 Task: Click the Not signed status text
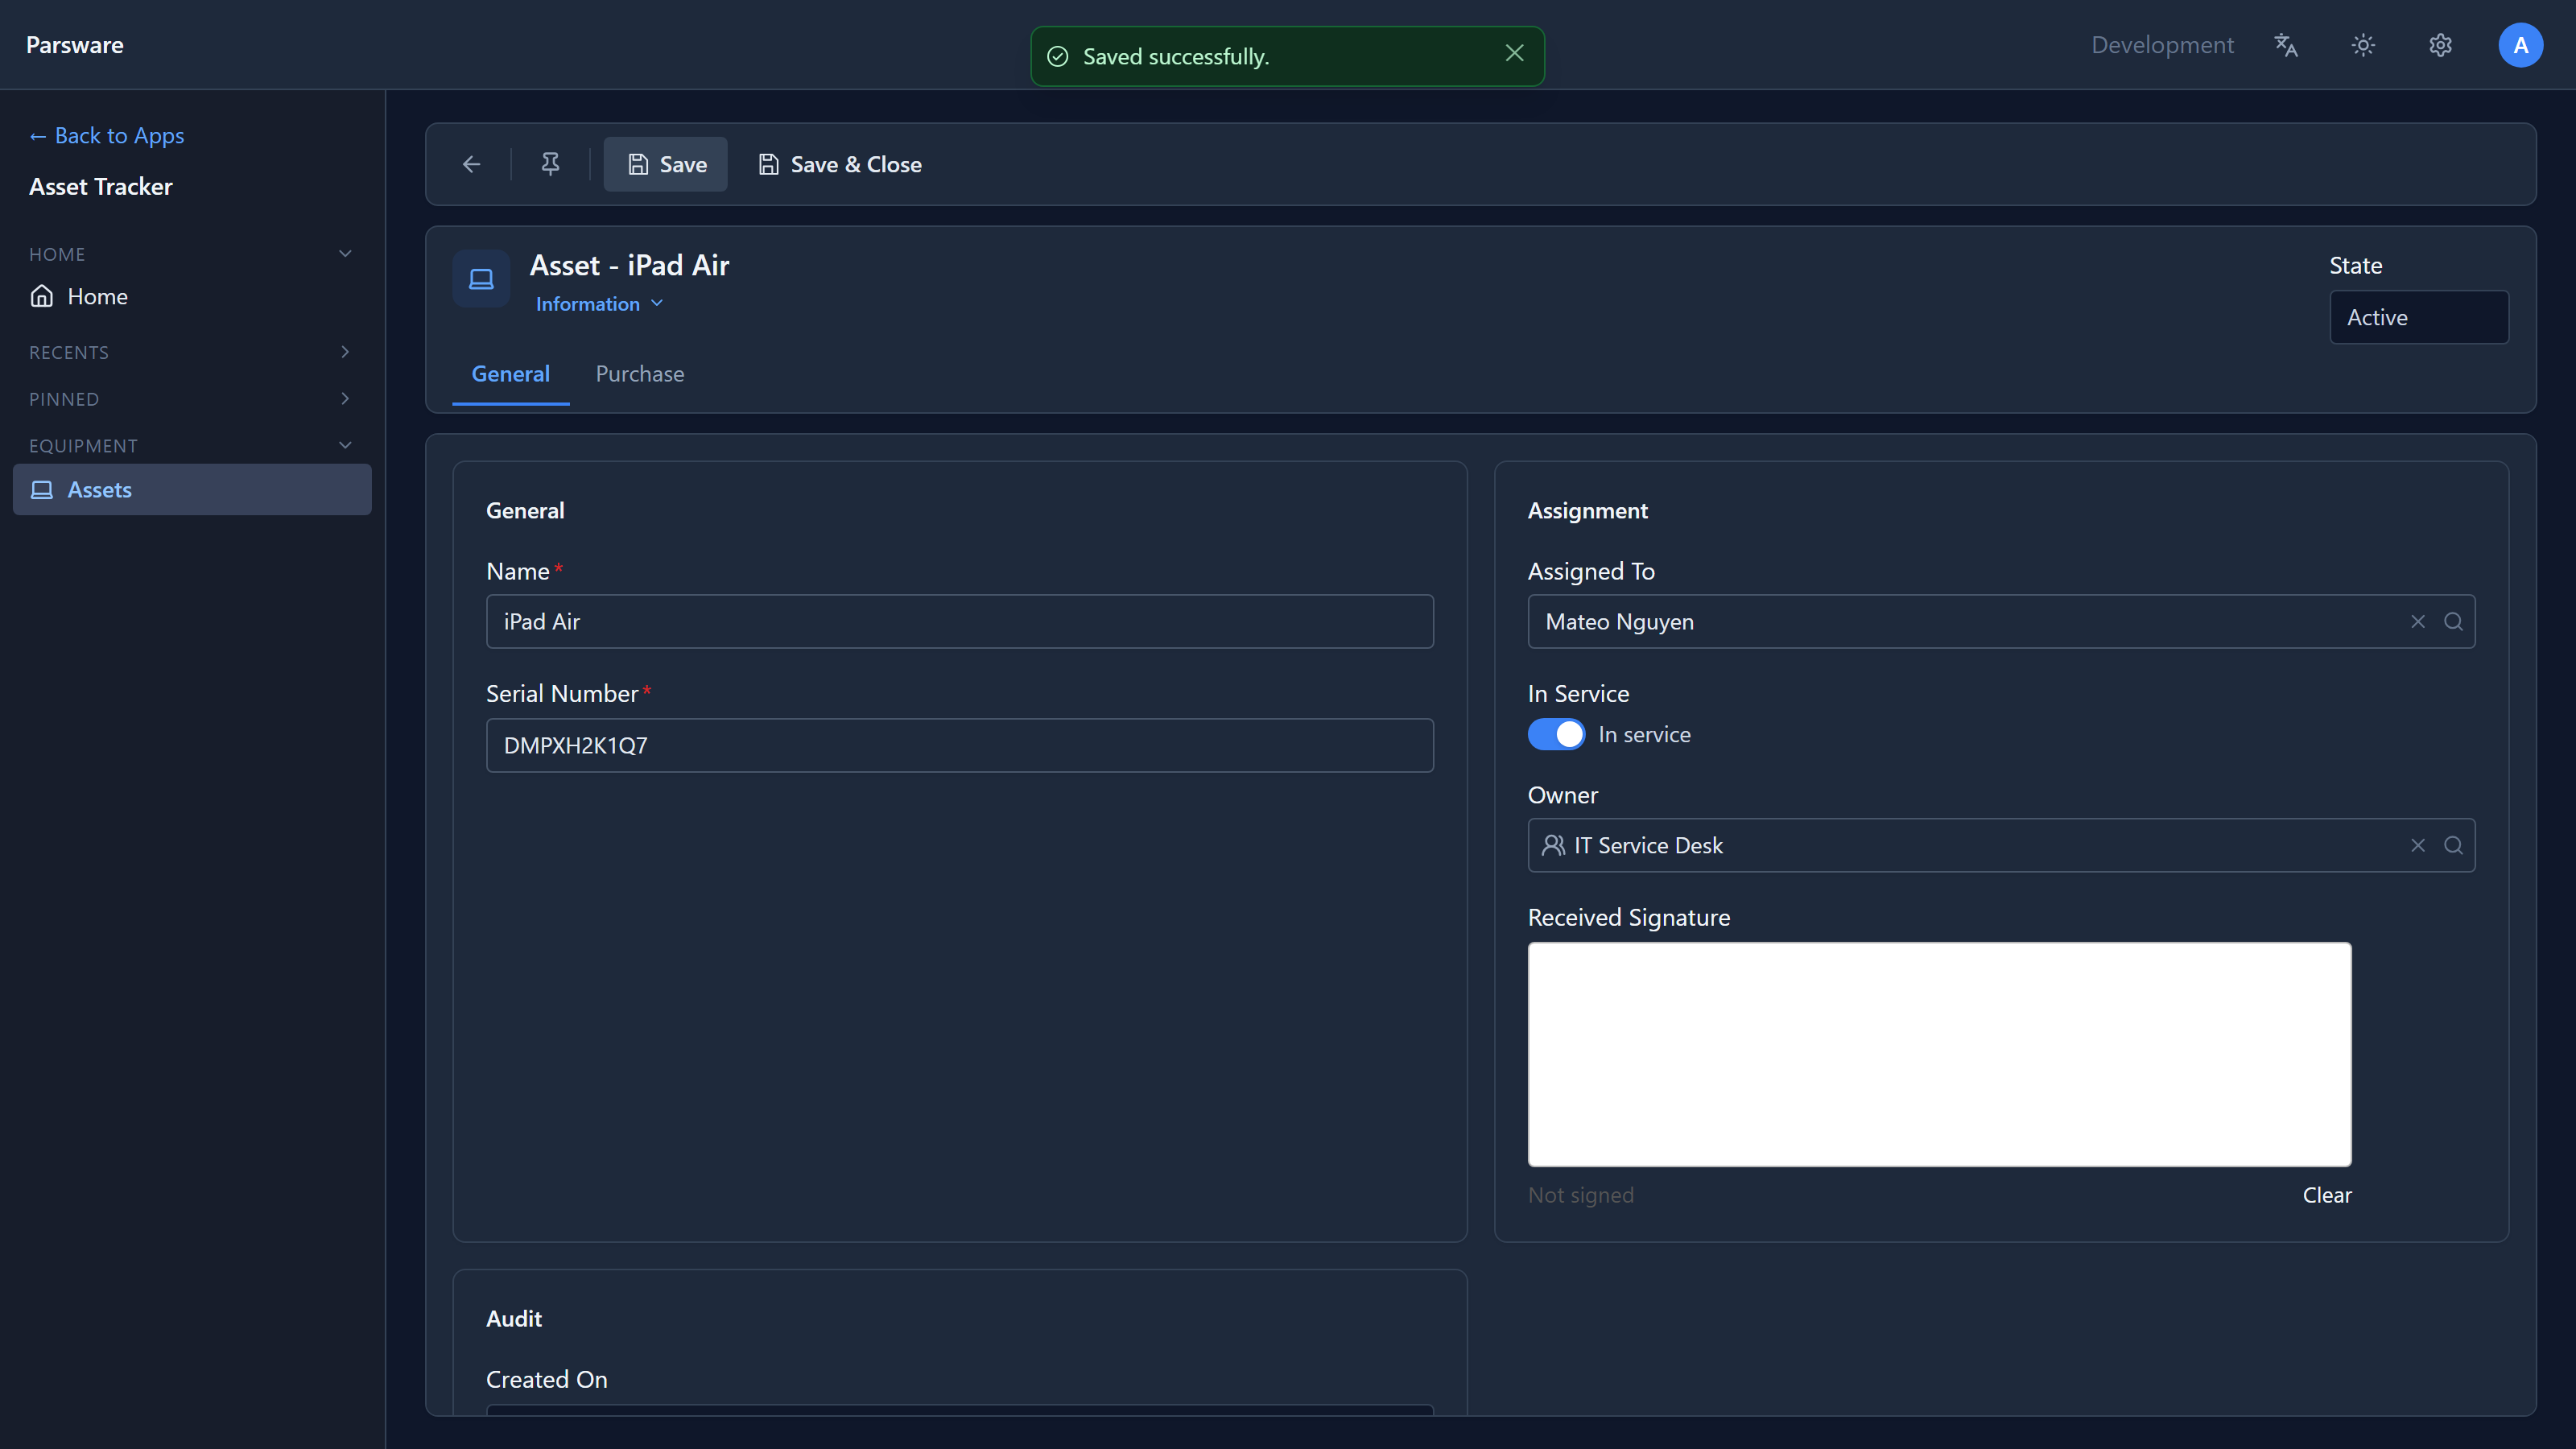pos(1581,1195)
